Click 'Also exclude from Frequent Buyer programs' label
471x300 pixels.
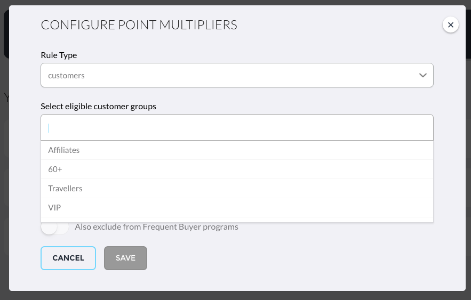(x=156, y=227)
